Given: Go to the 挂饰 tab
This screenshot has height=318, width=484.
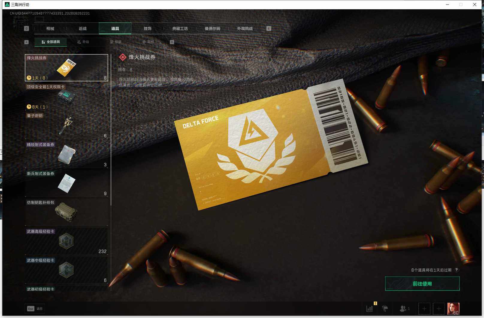Looking at the screenshot, I should 148,28.
